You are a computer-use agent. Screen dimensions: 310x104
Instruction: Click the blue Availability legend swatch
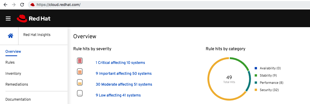tap(256, 68)
